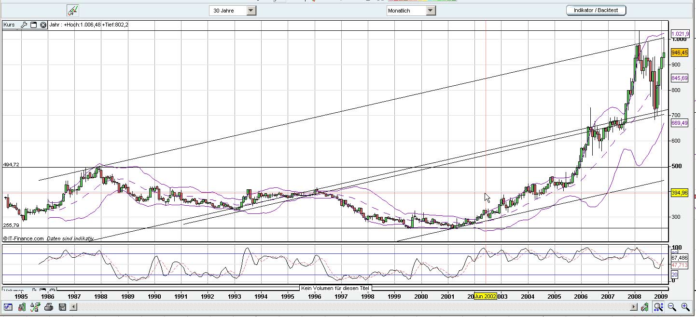Click the IT-Finance.com copyright link
696x317 pixels.
coord(25,238)
